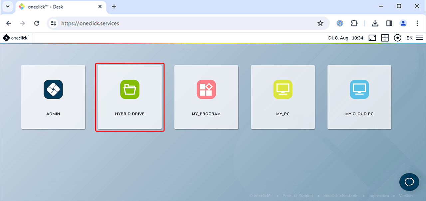Toggle the browser side panel
This screenshot has height=201, width=426.
point(389,23)
